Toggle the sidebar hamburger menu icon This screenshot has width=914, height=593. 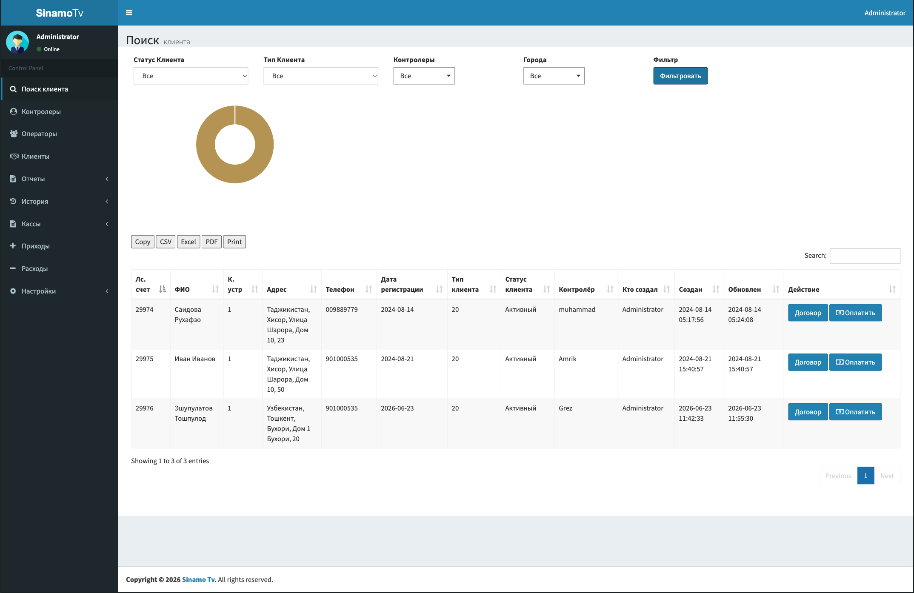point(129,13)
